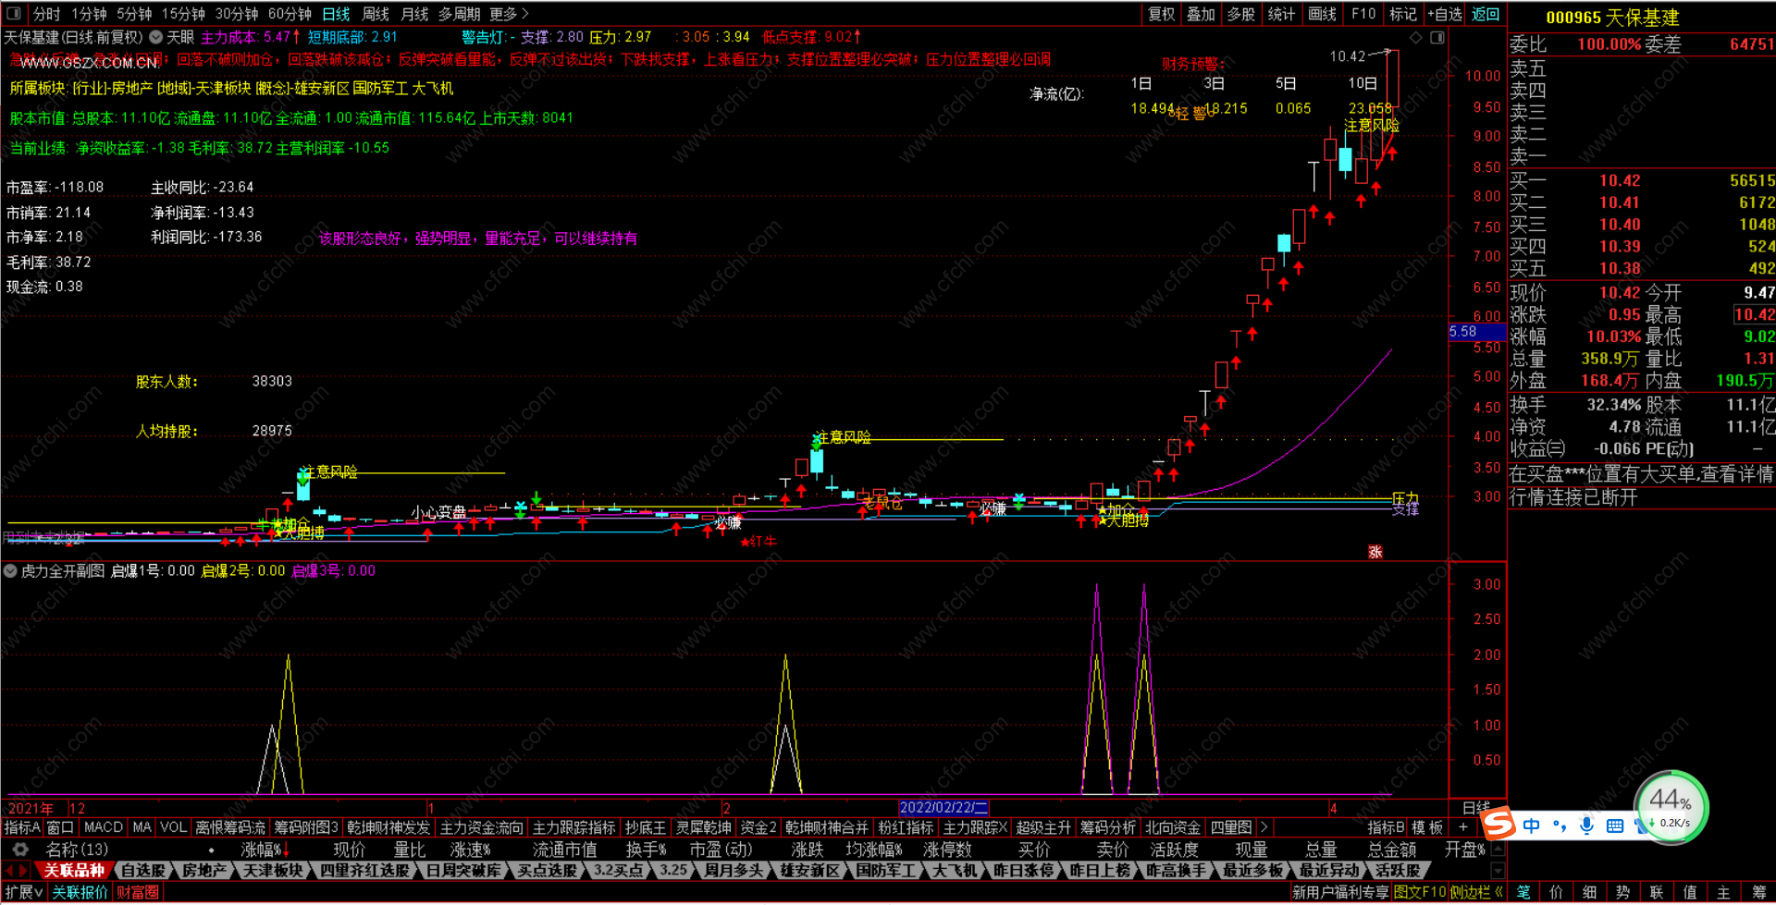Open the F10 company info button
1776x905 pixels.
click(x=1363, y=14)
